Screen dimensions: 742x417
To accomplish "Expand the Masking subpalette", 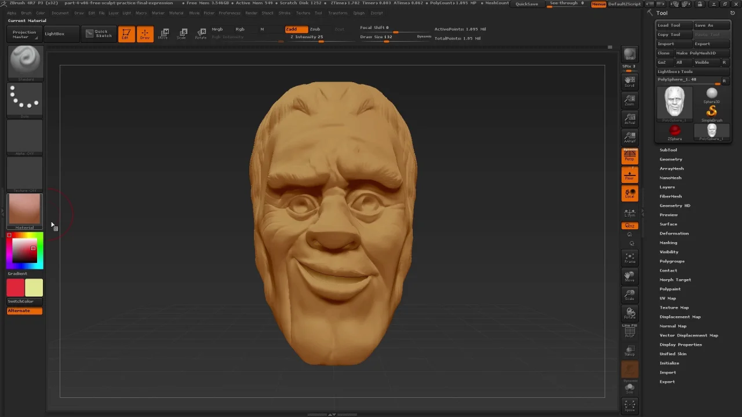I will pos(668,243).
